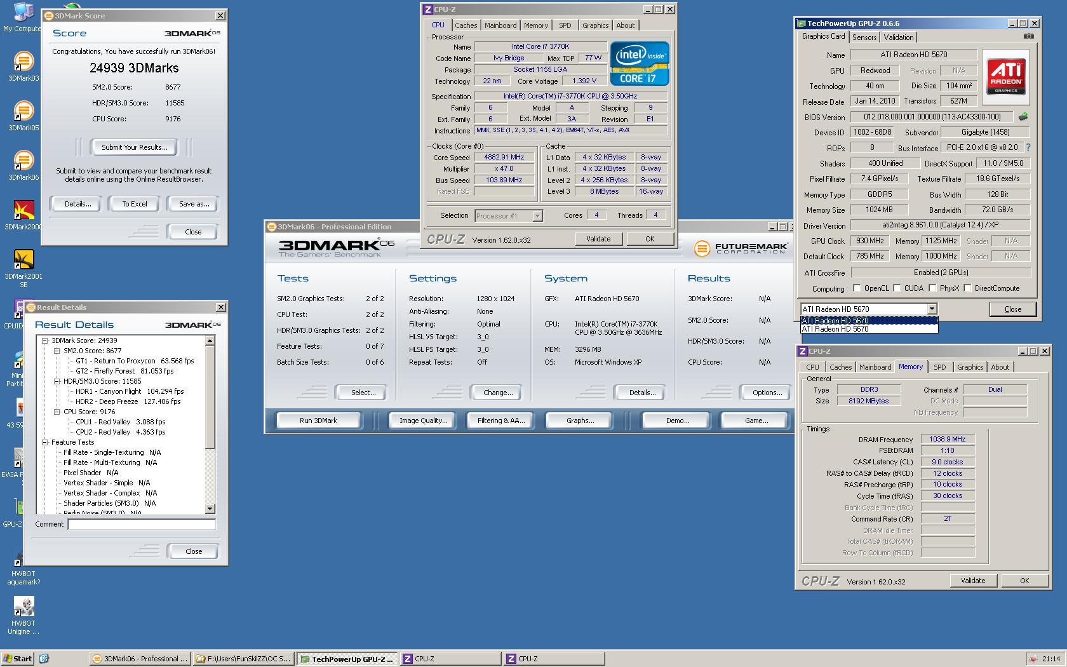Open the Validation tab in GPU-Z
This screenshot has width=1067, height=667.
898,37
